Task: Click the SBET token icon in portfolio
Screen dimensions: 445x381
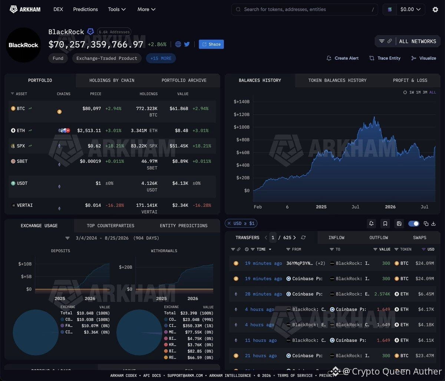Action: point(13,161)
